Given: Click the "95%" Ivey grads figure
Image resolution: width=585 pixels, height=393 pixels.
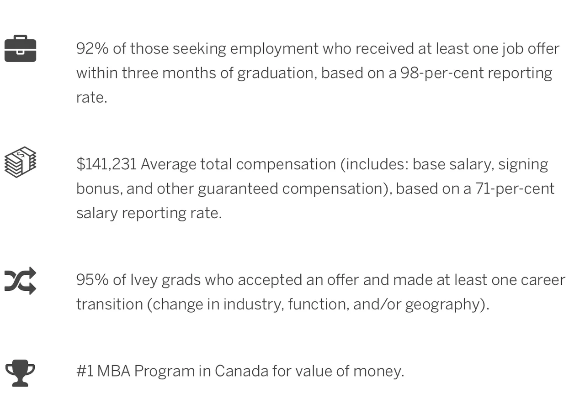Looking at the screenshot, I should (x=92, y=280).
